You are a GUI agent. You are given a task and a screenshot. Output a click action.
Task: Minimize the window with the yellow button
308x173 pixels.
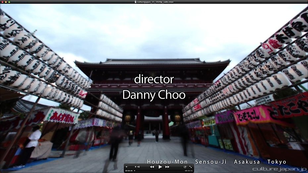5,2
